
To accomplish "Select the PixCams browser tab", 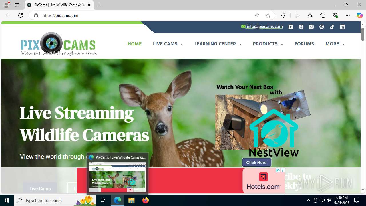I will pos(59,5).
